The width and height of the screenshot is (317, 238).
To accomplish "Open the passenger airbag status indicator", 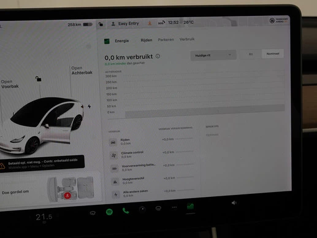I will point(278,20).
